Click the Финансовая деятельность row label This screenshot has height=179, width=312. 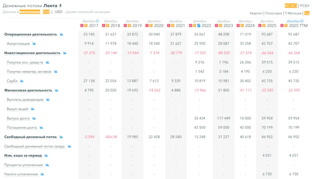[x=28, y=90]
